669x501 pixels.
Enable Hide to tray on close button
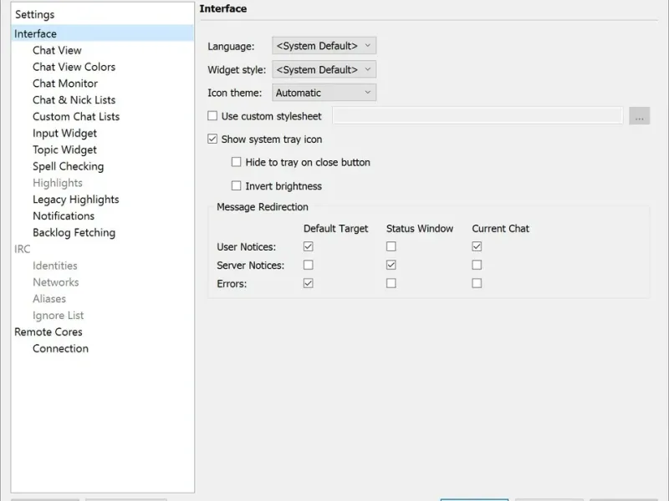click(x=236, y=162)
